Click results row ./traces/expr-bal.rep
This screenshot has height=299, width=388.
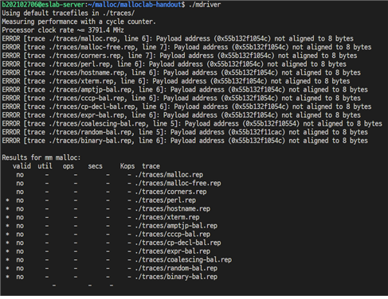pyautogui.click(x=108, y=250)
